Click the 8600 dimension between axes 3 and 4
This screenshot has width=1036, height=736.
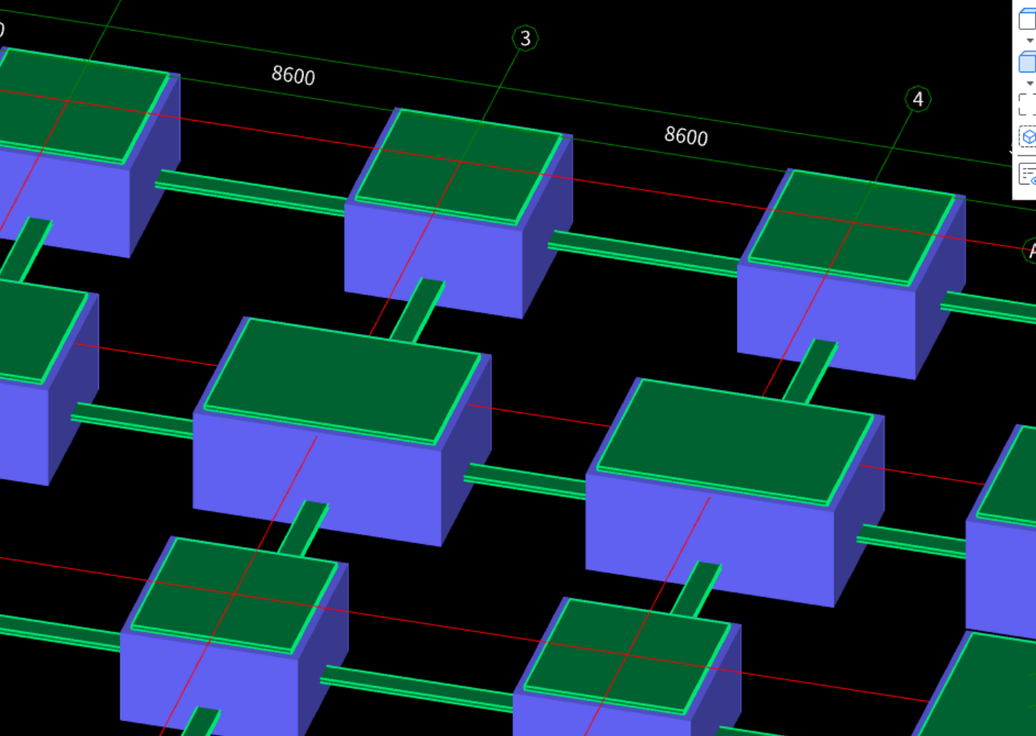[x=686, y=135]
